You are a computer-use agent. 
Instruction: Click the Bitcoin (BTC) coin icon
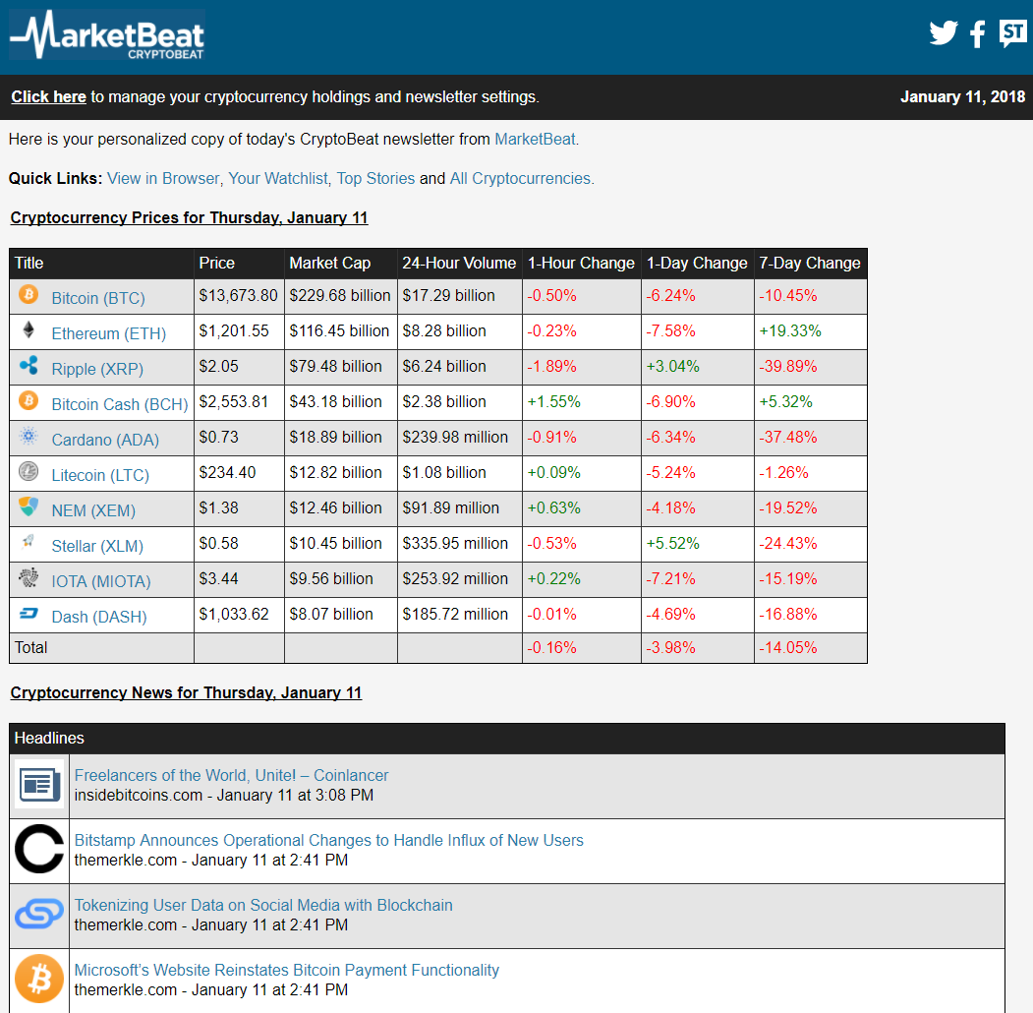(x=29, y=295)
